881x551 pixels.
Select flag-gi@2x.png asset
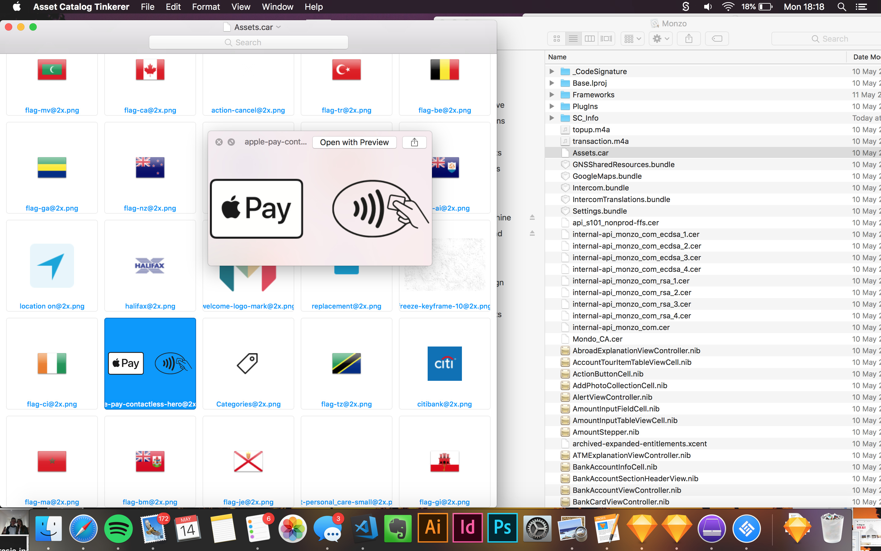(x=444, y=461)
